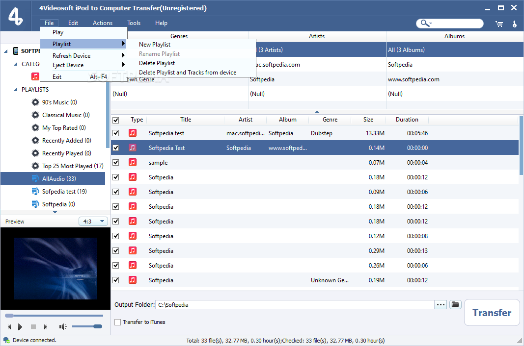Click the down arrow below the playlist tree
The width and height of the screenshot is (524, 346).
55,212
